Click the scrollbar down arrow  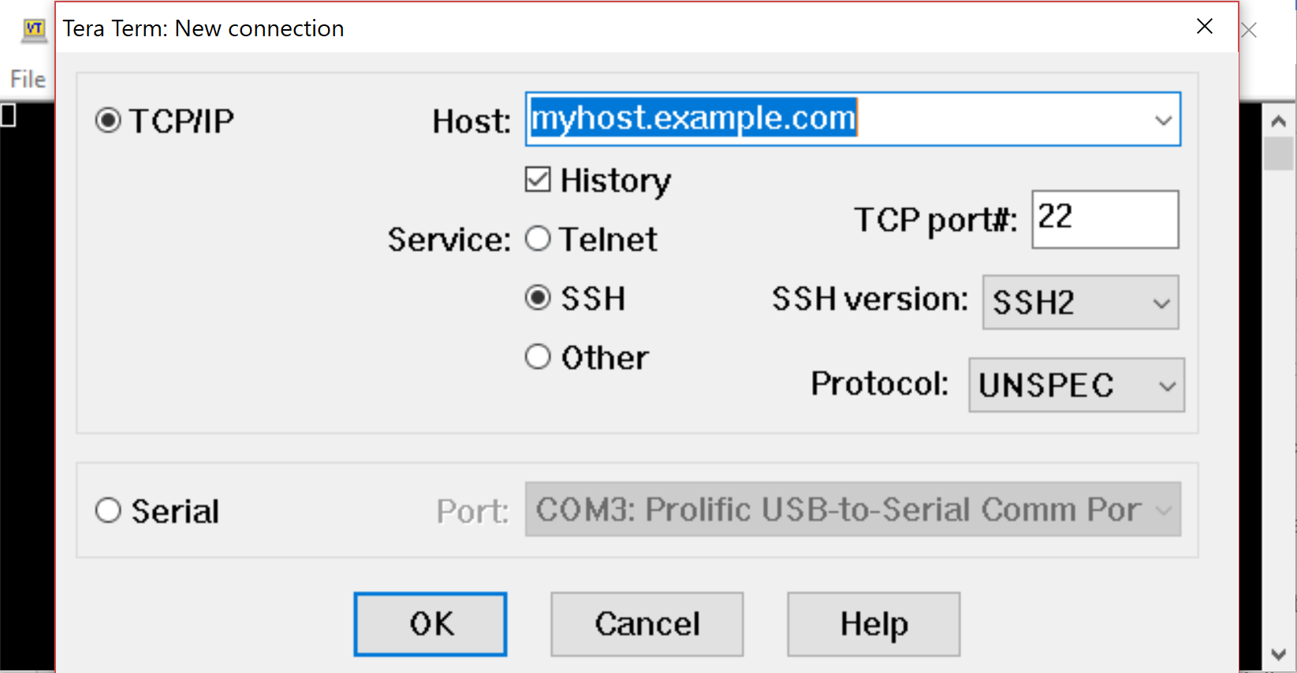pos(1279,655)
